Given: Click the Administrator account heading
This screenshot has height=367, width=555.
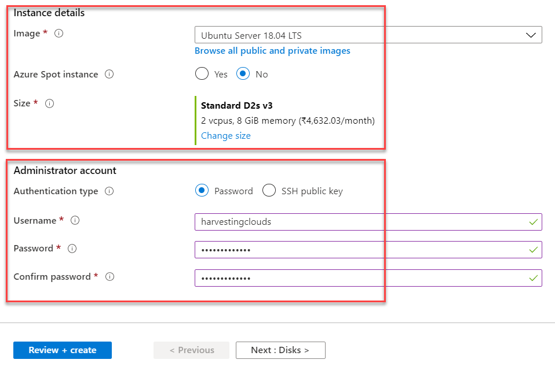Looking at the screenshot, I should click(x=65, y=170).
